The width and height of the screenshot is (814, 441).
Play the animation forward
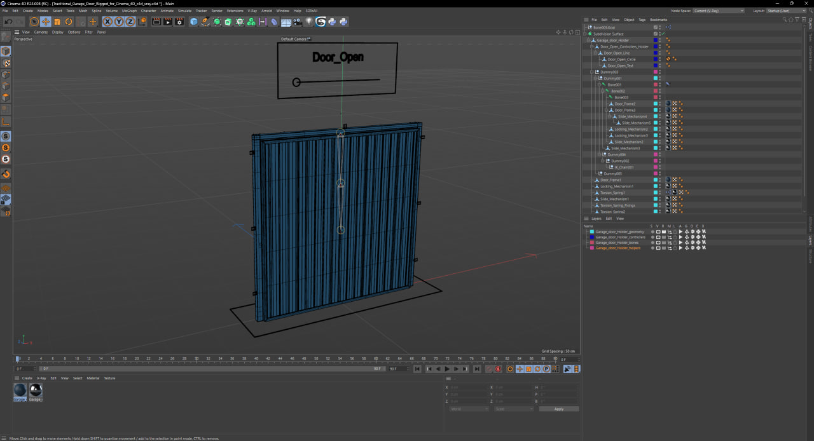447,369
